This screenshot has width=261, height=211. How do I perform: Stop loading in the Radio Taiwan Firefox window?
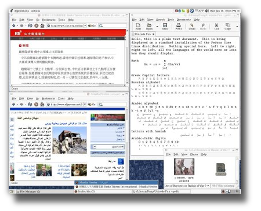(x=37, y=25)
